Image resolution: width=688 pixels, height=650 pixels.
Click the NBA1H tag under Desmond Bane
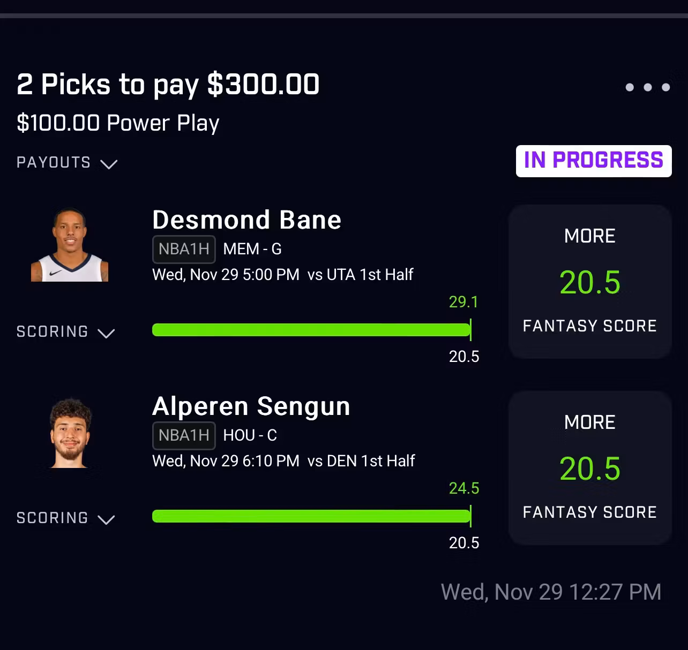pyautogui.click(x=184, y=250)
